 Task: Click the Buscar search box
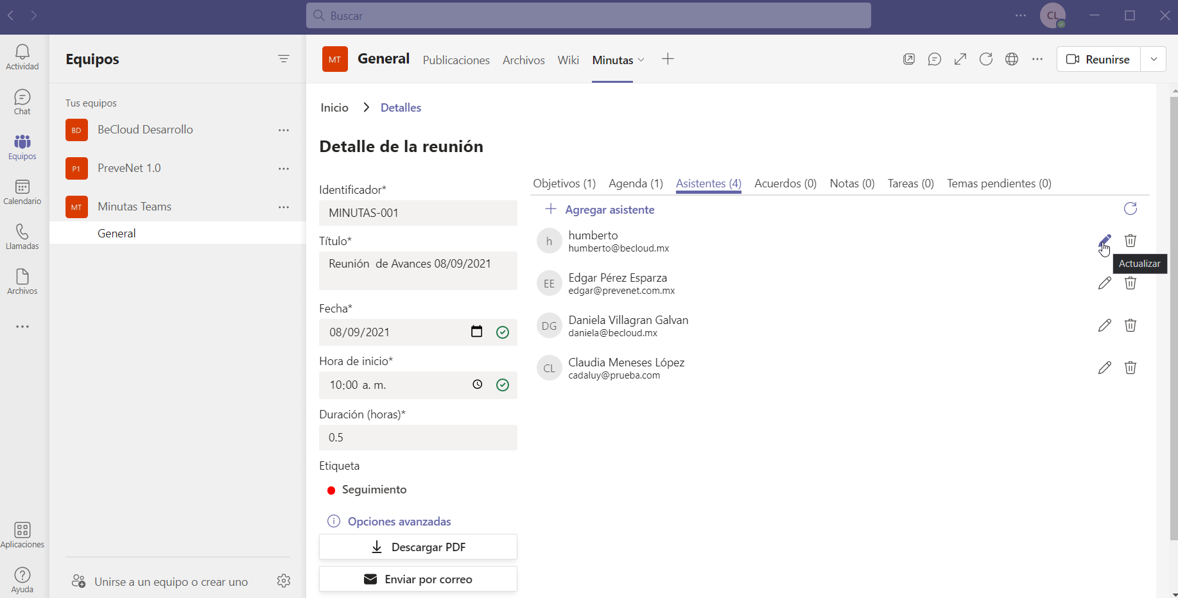click(589, 15)
